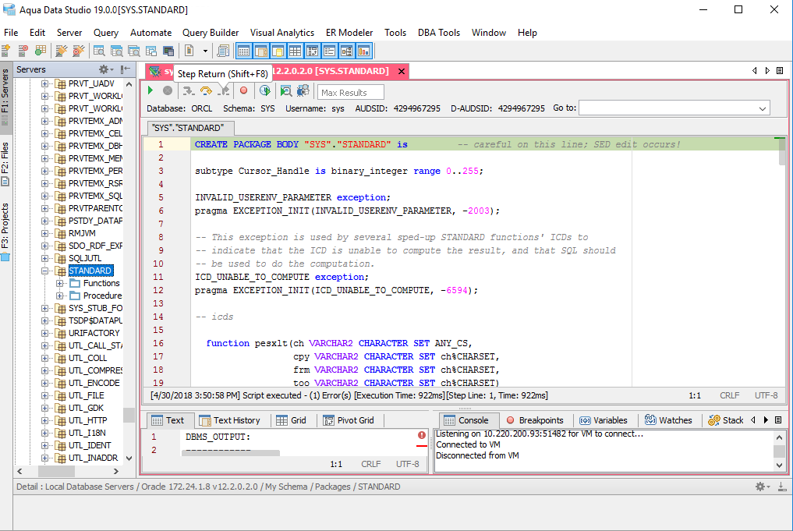Select the STANDARD package in the tree

click(x=90, y=271)
